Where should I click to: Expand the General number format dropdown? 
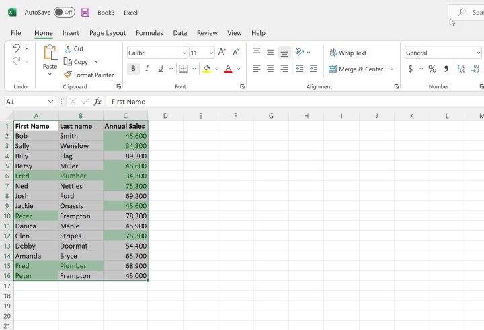tap(478, 53)
